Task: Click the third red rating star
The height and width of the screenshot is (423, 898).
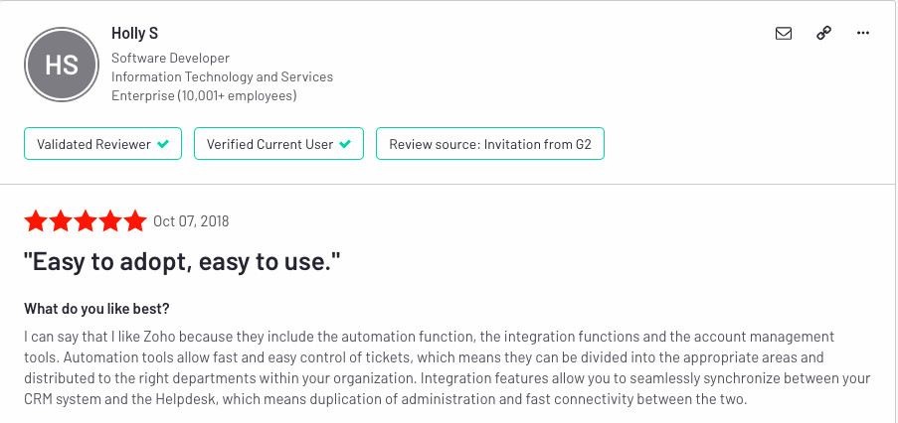Action: (87, 220)
